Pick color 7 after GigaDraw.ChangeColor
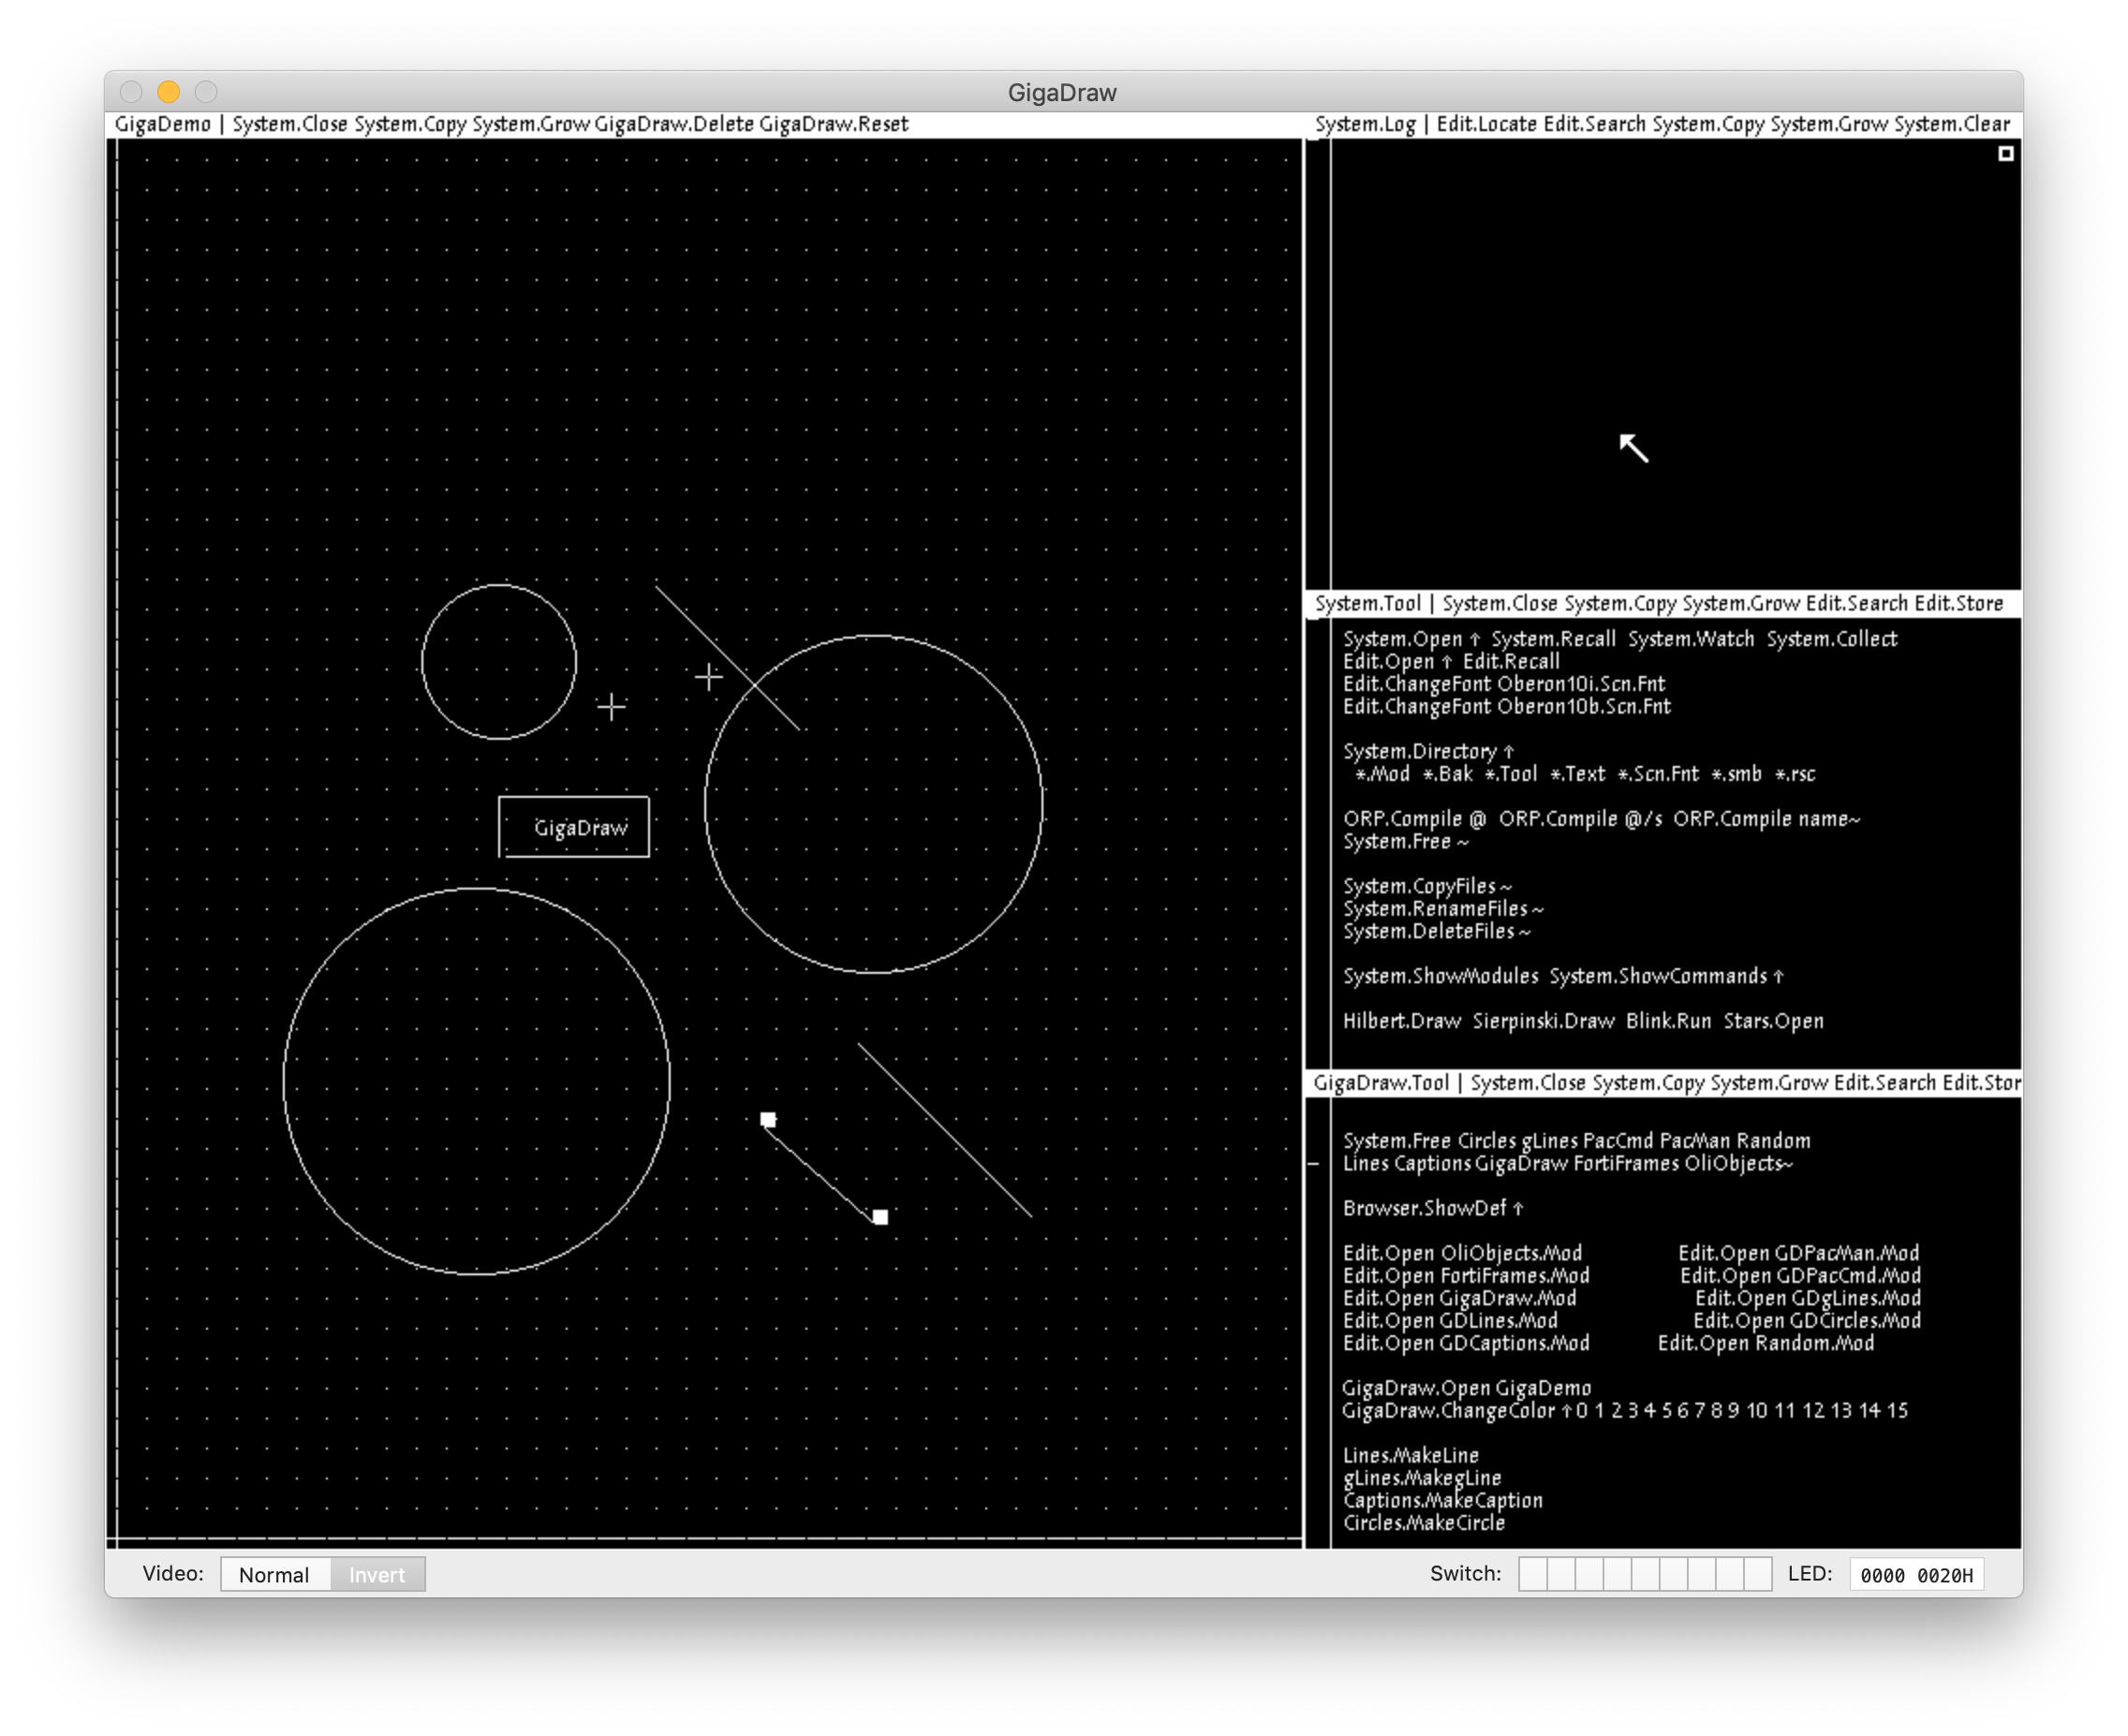This screenshot has width=2128, height=1736. pos(1699,1410)
